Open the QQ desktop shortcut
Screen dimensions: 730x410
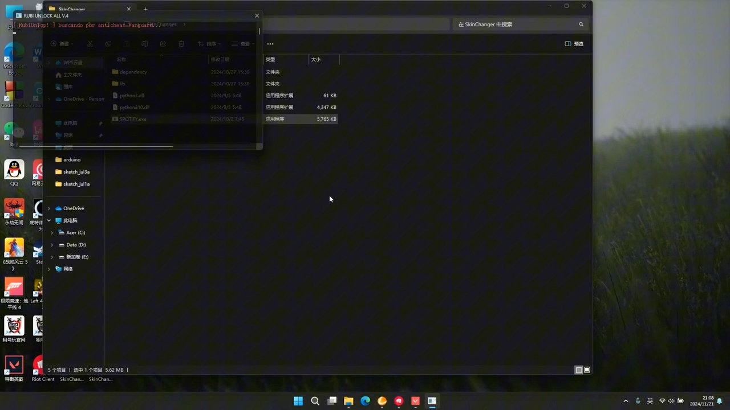(x=14, y=173)
